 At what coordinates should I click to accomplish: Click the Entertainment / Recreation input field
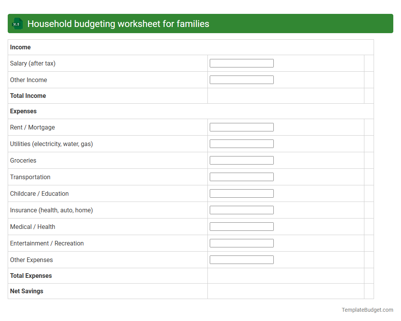click(x=241, y=243)
